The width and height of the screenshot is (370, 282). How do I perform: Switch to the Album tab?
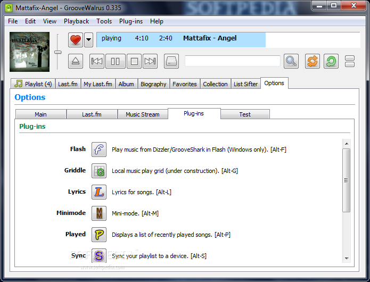click(126, 84)
